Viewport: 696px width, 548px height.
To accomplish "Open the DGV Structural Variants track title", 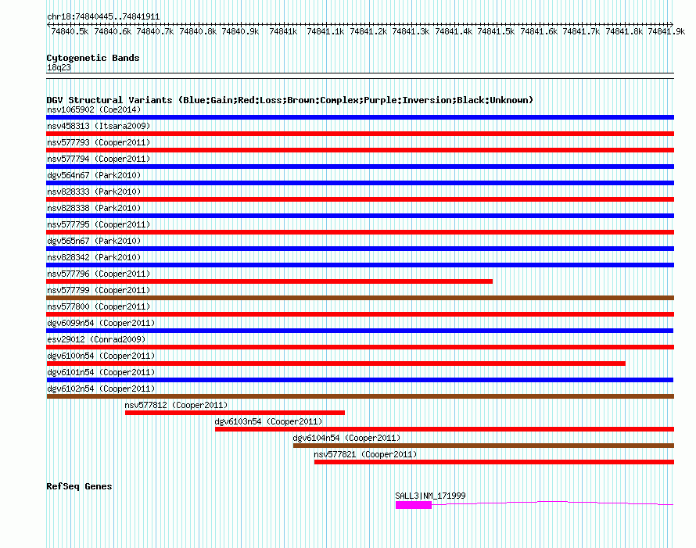I will coord(289,100).
